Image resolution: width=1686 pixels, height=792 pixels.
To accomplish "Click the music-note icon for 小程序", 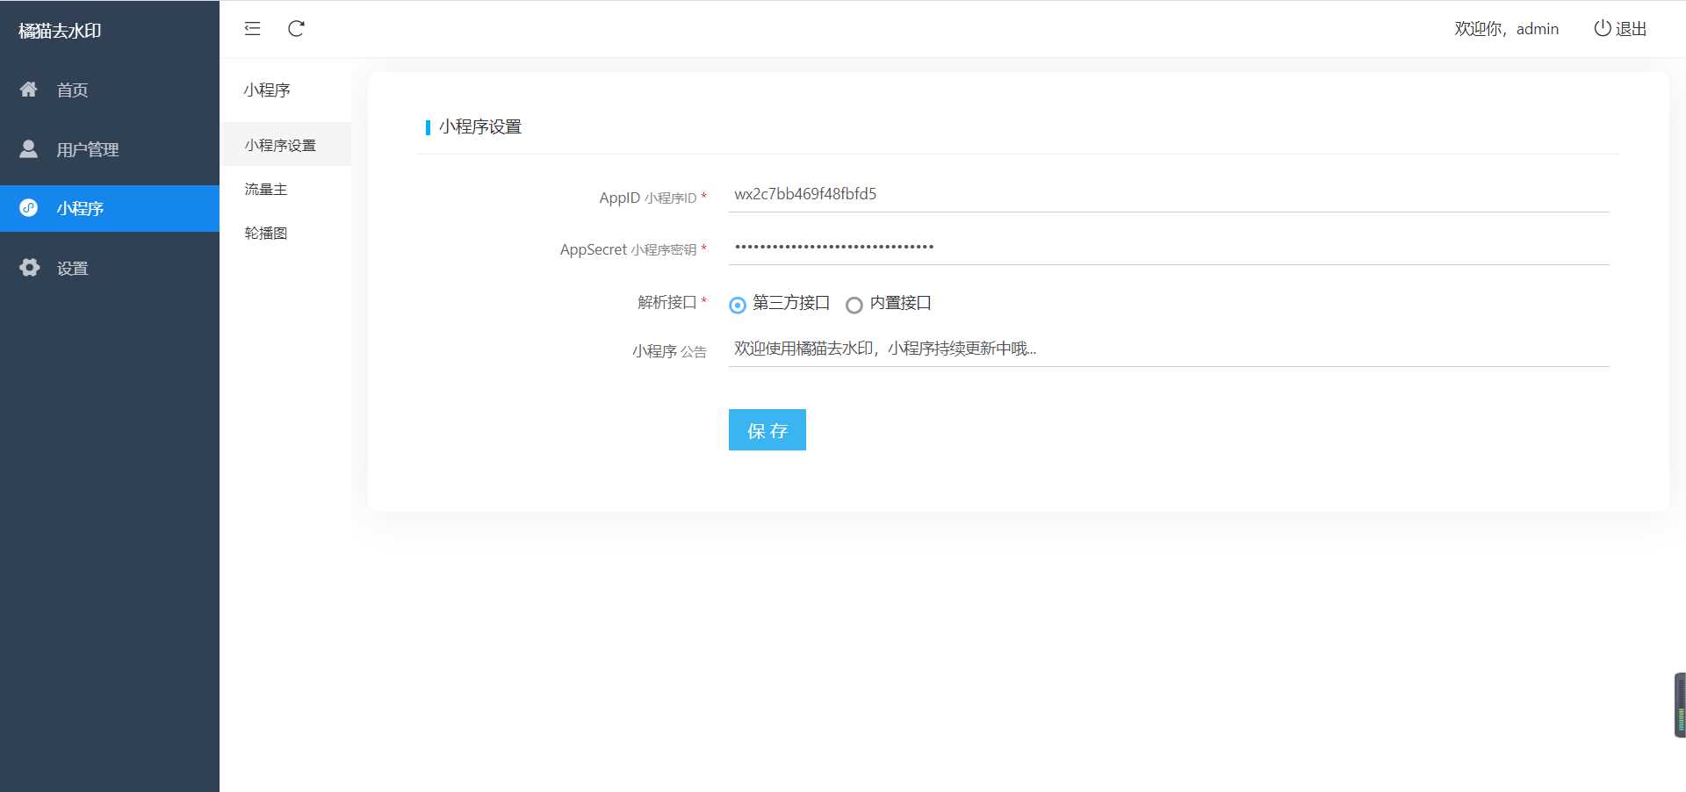I will click(x=28, y=208).
